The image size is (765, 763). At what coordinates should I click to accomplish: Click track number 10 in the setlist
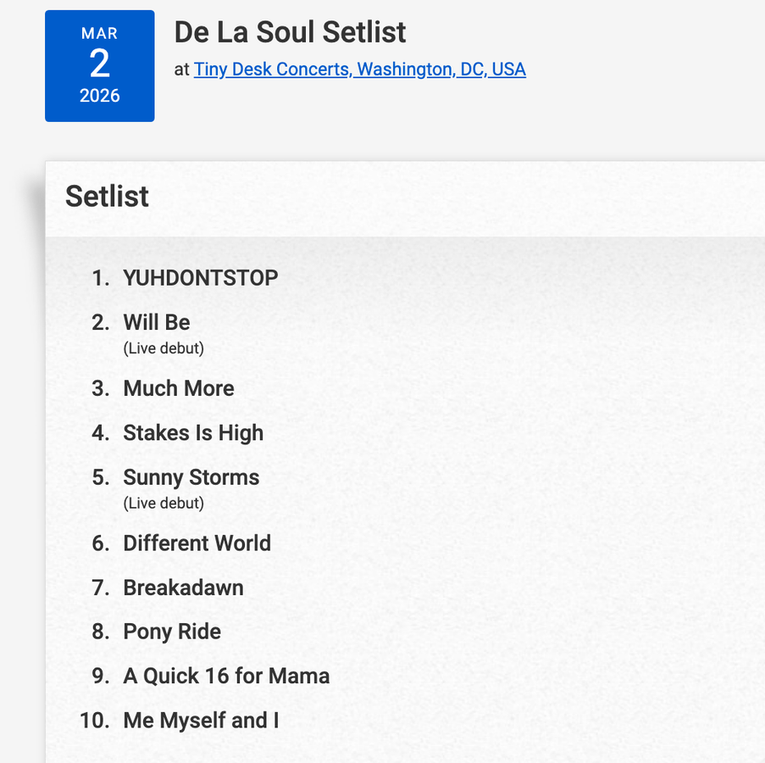[95, 721]
